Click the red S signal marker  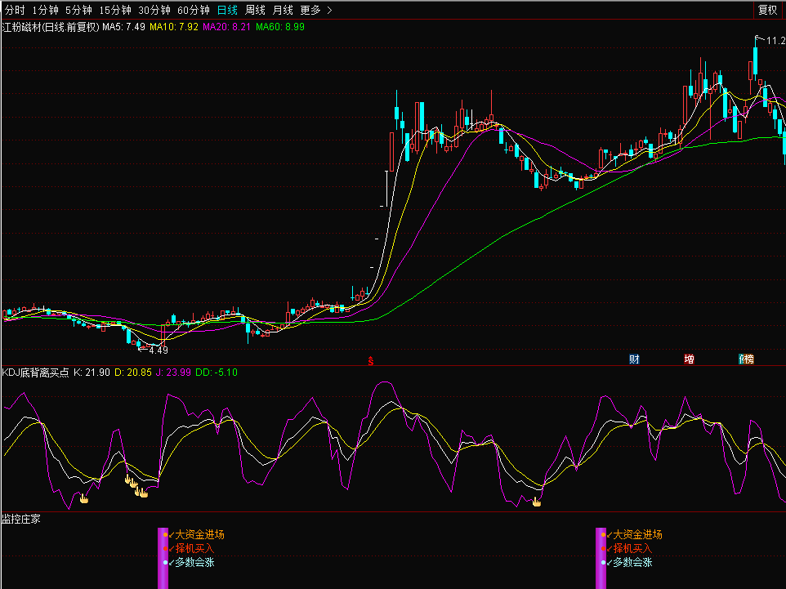click(x=370, y=360)
